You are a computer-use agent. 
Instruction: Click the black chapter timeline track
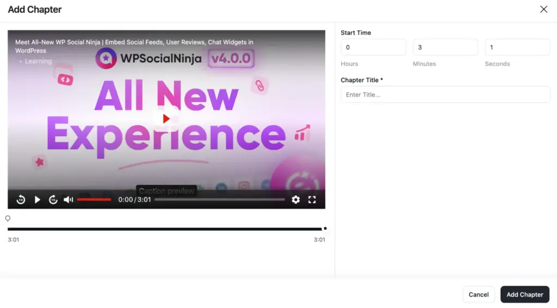coord(165,229)
